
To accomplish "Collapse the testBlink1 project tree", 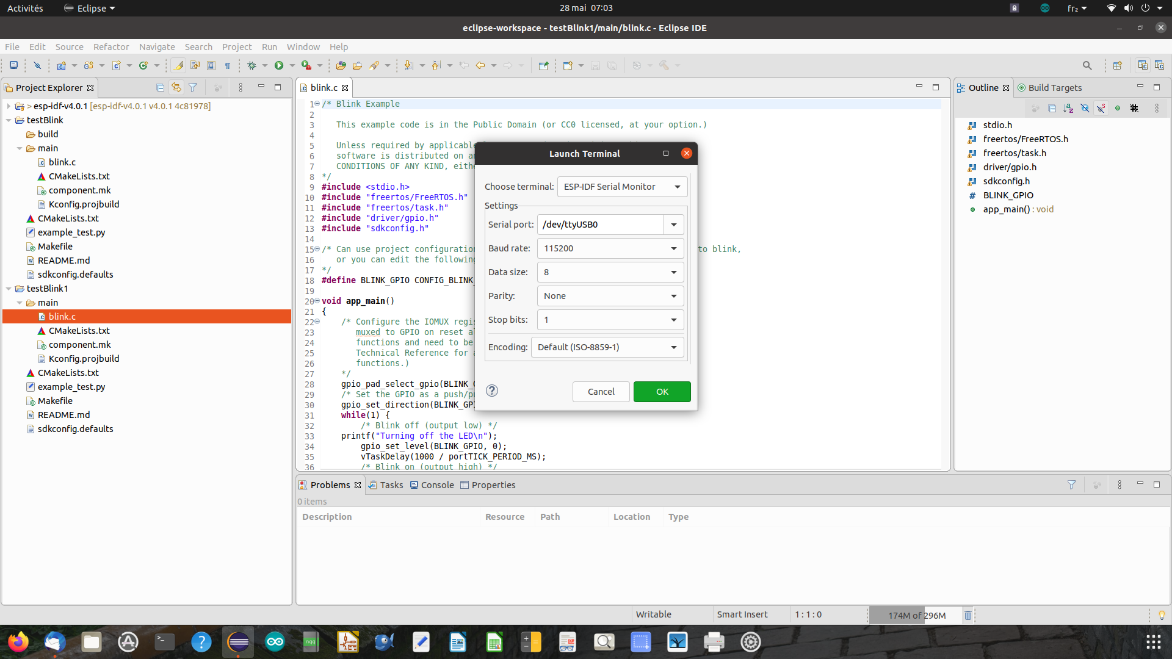I will coord(8,289).
